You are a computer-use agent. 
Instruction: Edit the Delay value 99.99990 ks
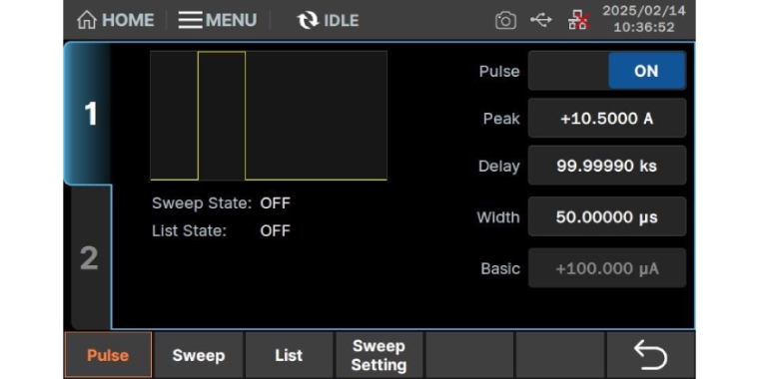pyautogui.click(x=607, y=166)
